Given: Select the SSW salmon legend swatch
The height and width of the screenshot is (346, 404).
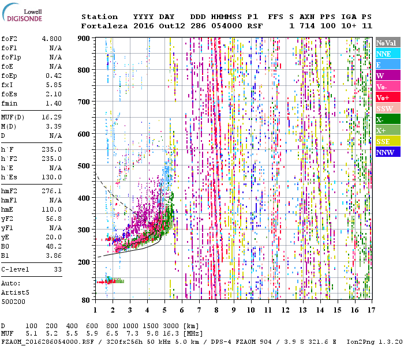Looking at the screenshot, I should point(388,108).
